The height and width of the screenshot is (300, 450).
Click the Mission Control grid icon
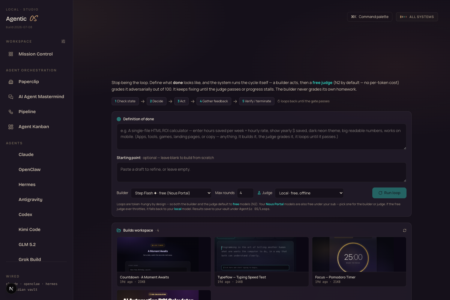(x=11, y=54)
